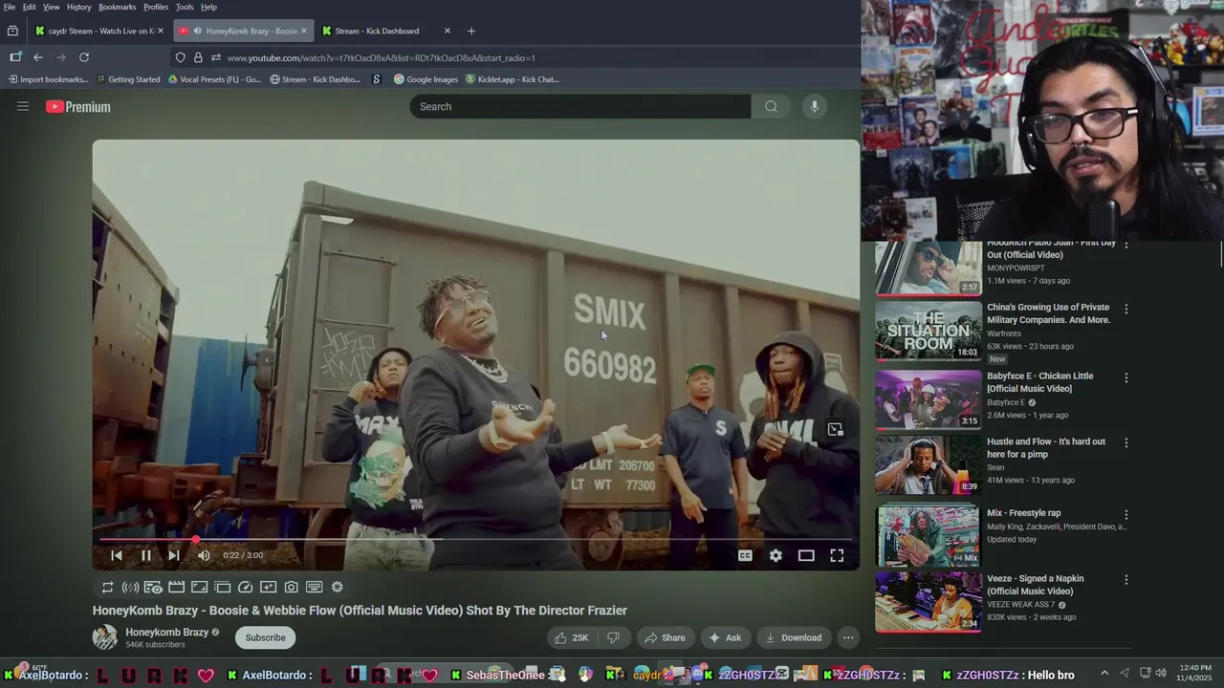Click the list with eye icon
1224x688 pixels.
tap(153, 588)
